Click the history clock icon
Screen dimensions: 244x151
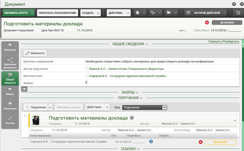(x=188, y=13)
